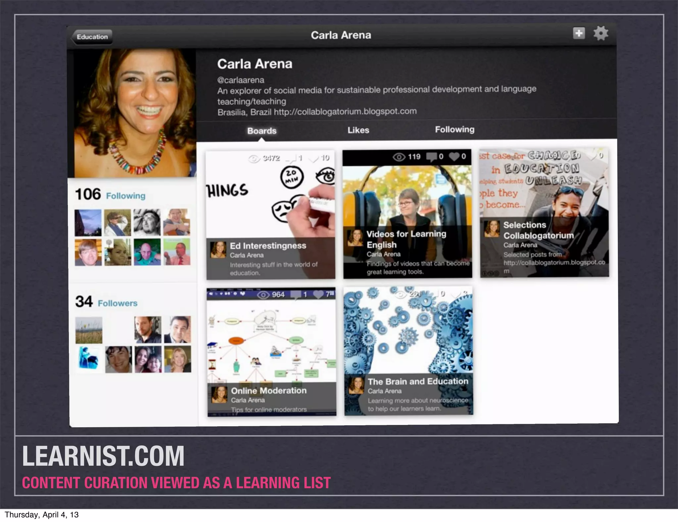Like the Ed Interestingness board heart icon
Image resolution: width=678 pixels, height=522 pixels.
tap(313, 158)
